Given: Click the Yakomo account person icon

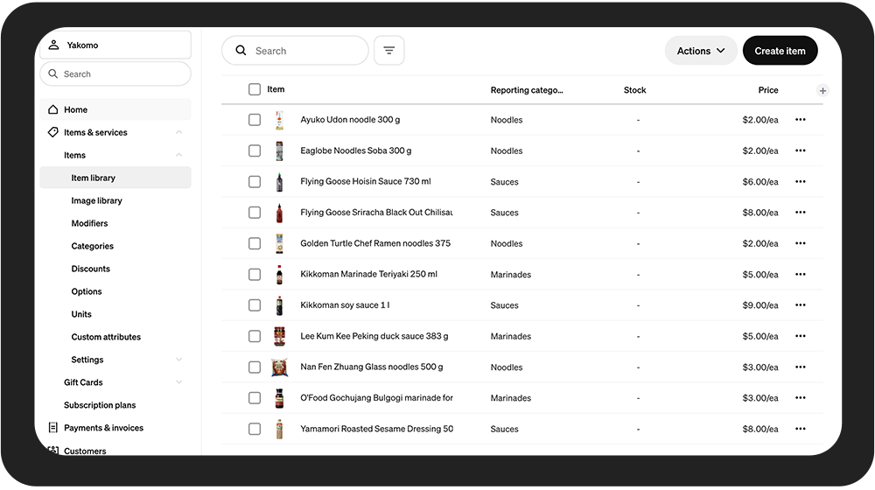Looking at the screenshot, I should coord(53,45).
